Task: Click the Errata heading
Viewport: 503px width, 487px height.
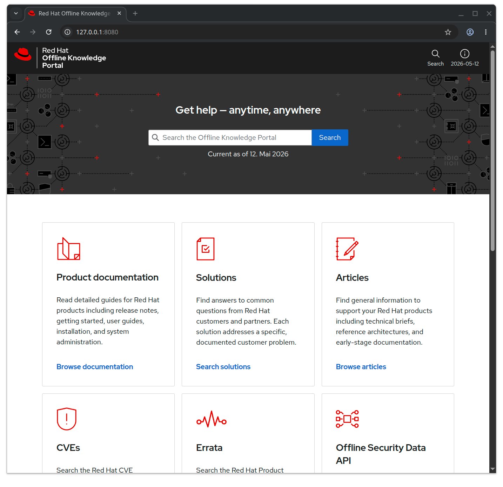Action: (x=209, y=448)
